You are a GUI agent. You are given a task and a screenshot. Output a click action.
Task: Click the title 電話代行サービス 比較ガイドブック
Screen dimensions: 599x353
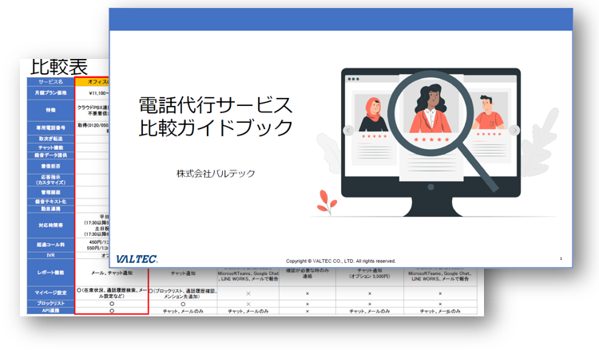(x=216, y=116)
